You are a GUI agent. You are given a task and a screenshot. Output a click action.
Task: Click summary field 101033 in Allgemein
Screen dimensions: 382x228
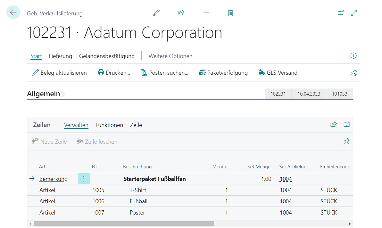tap(340, 94)
